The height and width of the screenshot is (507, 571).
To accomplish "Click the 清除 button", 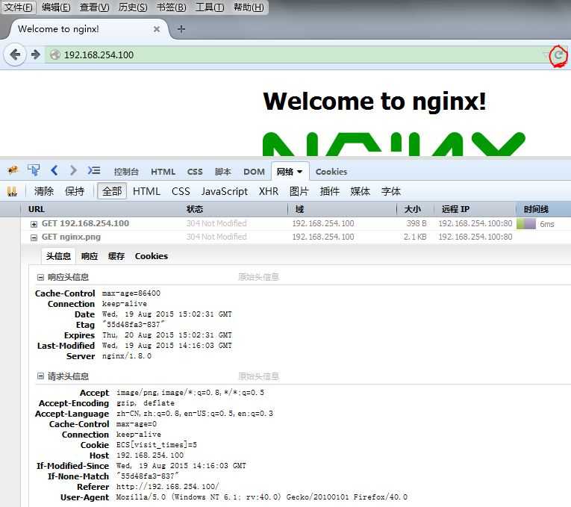I will pyautogui.click(x=44, y=191).
